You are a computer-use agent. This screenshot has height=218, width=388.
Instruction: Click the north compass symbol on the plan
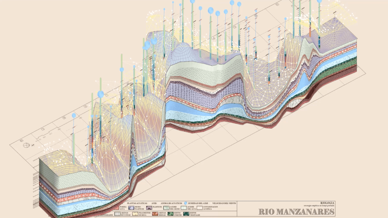coord(27,145)
